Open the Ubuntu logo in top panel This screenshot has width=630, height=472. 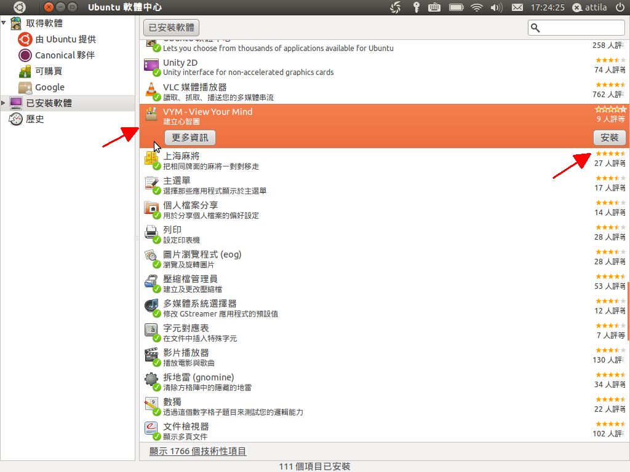[x=19, y=7]
